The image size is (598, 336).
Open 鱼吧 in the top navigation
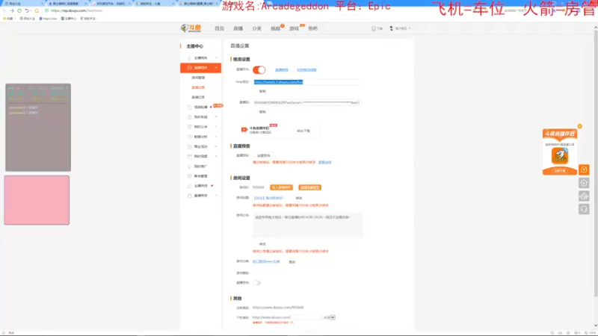point(312,28)
